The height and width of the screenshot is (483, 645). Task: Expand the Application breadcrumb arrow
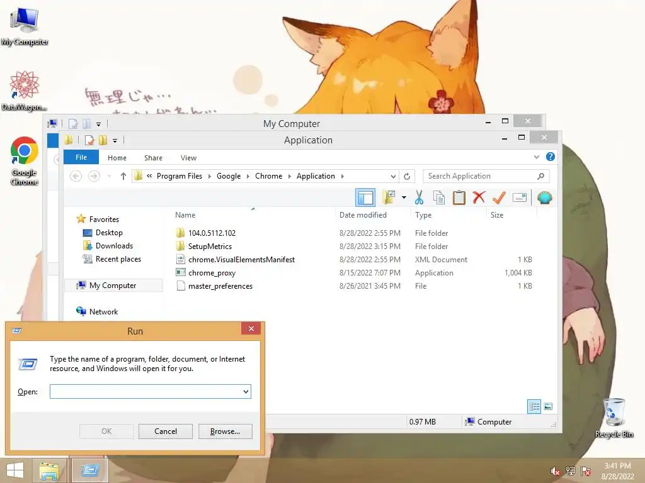pyautogui.click(x=342, y=176)
